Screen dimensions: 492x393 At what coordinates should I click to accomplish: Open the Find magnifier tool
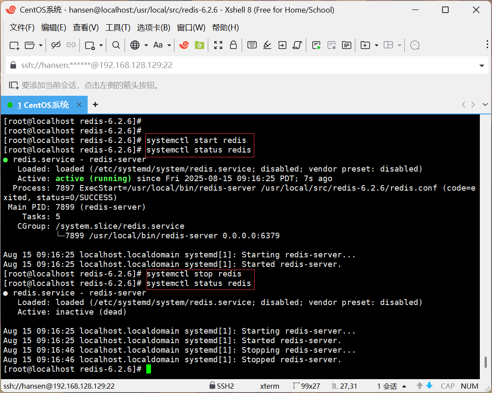click(x=116, y=45)
